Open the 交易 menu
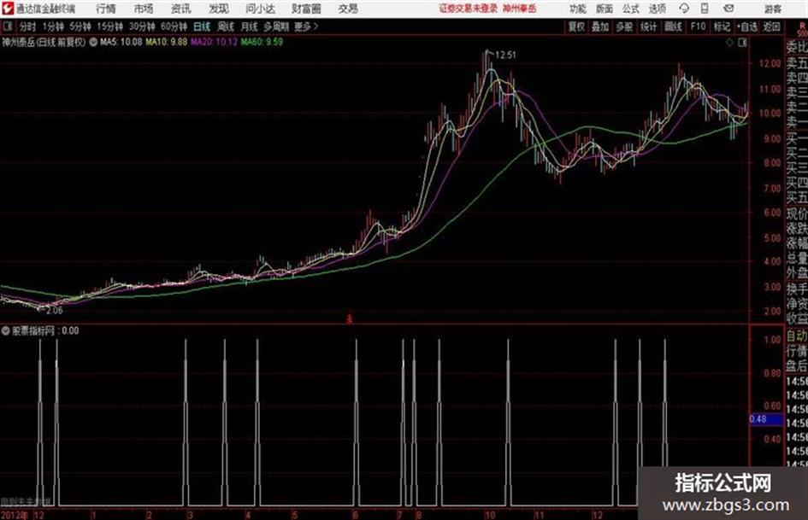This screenshot has width=808, height=520. tap(348, 9)
